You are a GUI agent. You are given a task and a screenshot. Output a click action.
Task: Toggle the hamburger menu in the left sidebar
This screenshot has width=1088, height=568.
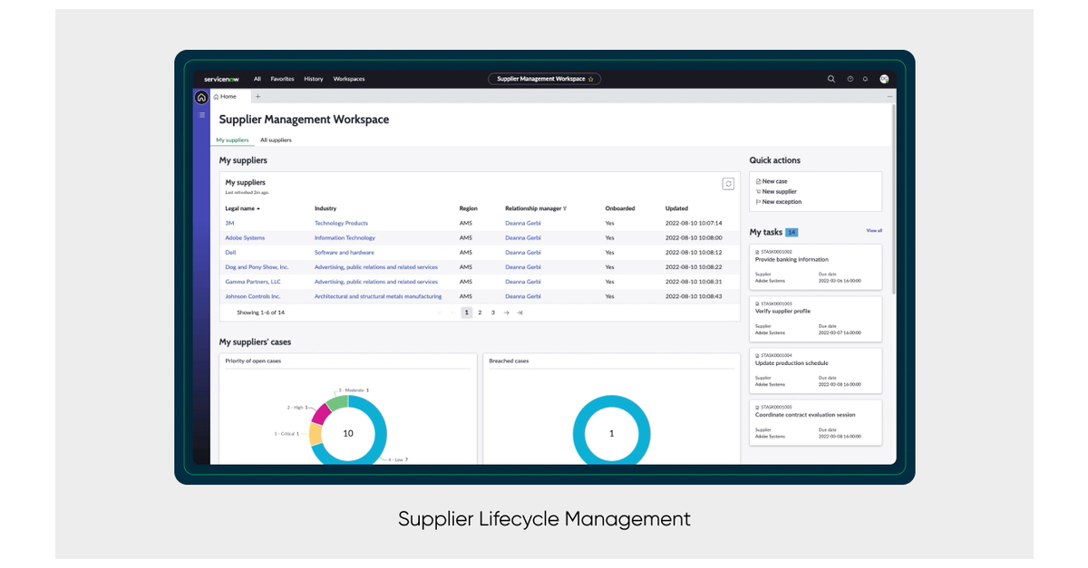pos(200,114)
